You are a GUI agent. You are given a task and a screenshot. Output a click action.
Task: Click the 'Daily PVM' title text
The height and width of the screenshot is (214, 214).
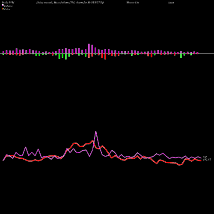[x=8, y=3]
